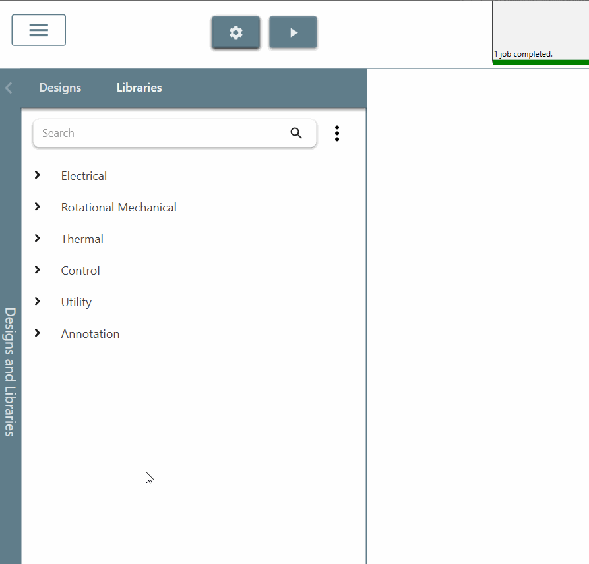Collapse the side panel with left chevron
This screenshot has height=564, width=589.
point(9,88)
